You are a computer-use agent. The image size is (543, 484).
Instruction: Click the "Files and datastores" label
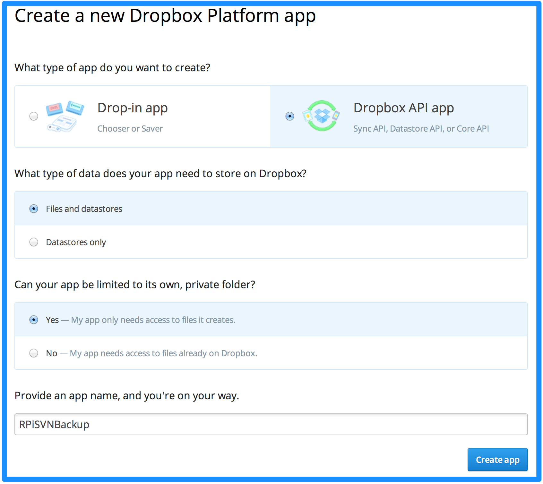point(84,209)
